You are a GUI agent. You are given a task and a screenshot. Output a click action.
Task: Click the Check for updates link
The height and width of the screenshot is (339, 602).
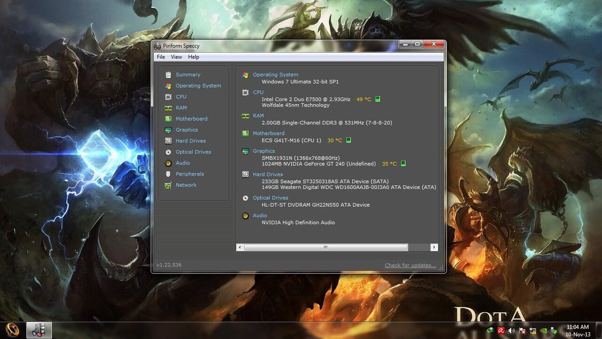(410, 265)
